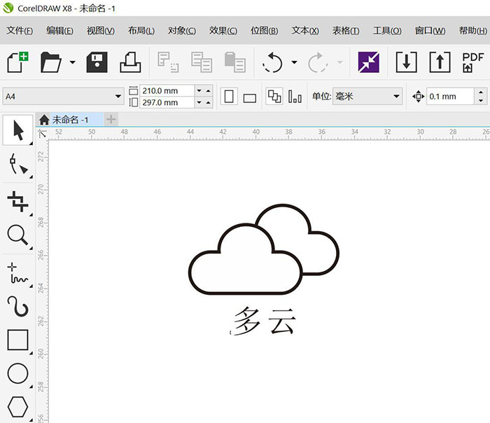Select the Polygon tool
Screen dimensions: 490x423
tap(17, 406)
